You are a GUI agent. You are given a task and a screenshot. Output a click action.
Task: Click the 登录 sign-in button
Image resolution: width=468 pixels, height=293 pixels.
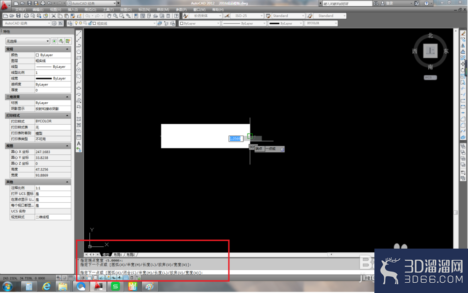(387, 3)
